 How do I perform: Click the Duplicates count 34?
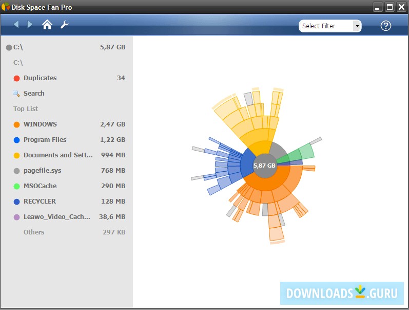click(x=121, y=78)
